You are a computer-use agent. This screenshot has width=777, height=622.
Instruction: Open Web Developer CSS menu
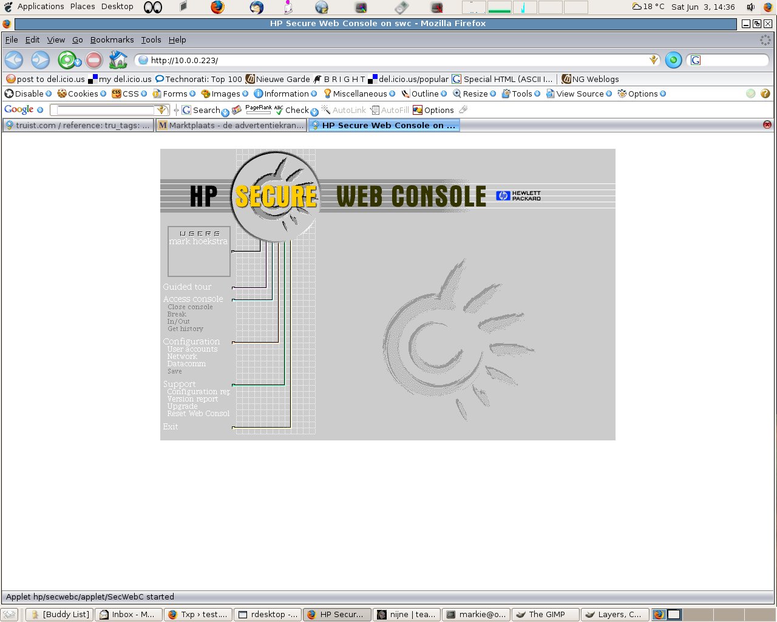(x=129, y=94)
